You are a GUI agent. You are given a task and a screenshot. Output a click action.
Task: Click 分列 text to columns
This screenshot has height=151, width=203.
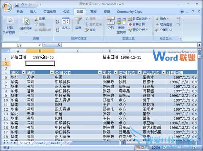pos(111,24)
